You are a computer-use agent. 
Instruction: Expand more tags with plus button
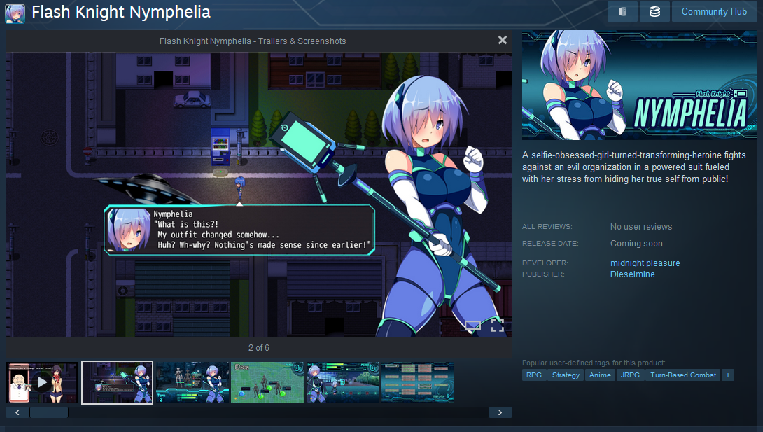click(728, 375)
